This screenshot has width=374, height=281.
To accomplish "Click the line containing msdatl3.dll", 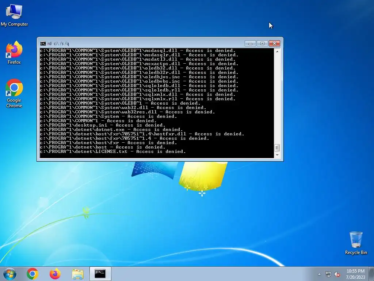I will pyautogui.click(x=138, y=59).
